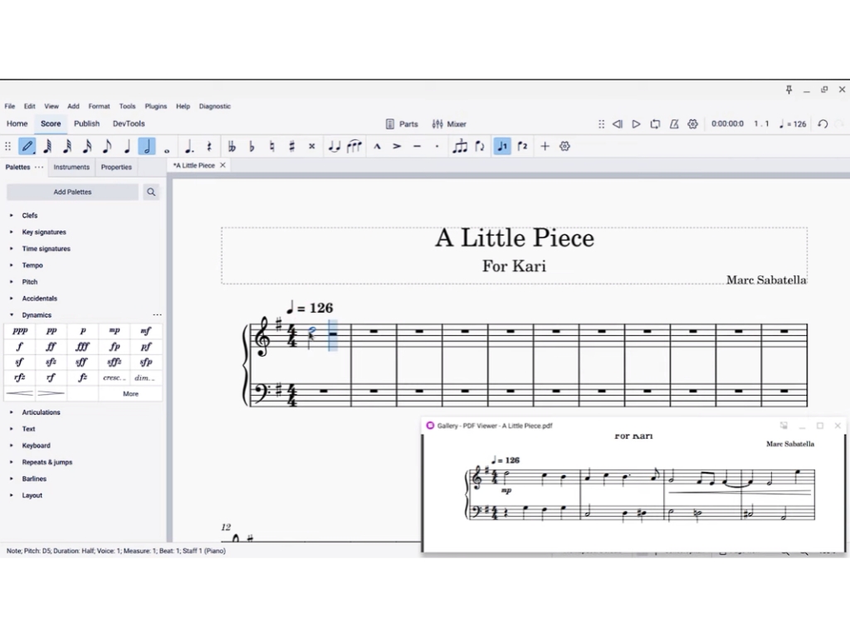Image resolution: width=850 pixels, height=637 pixels.
Task: Open the Plugins menu
Action: click(156, 106)
